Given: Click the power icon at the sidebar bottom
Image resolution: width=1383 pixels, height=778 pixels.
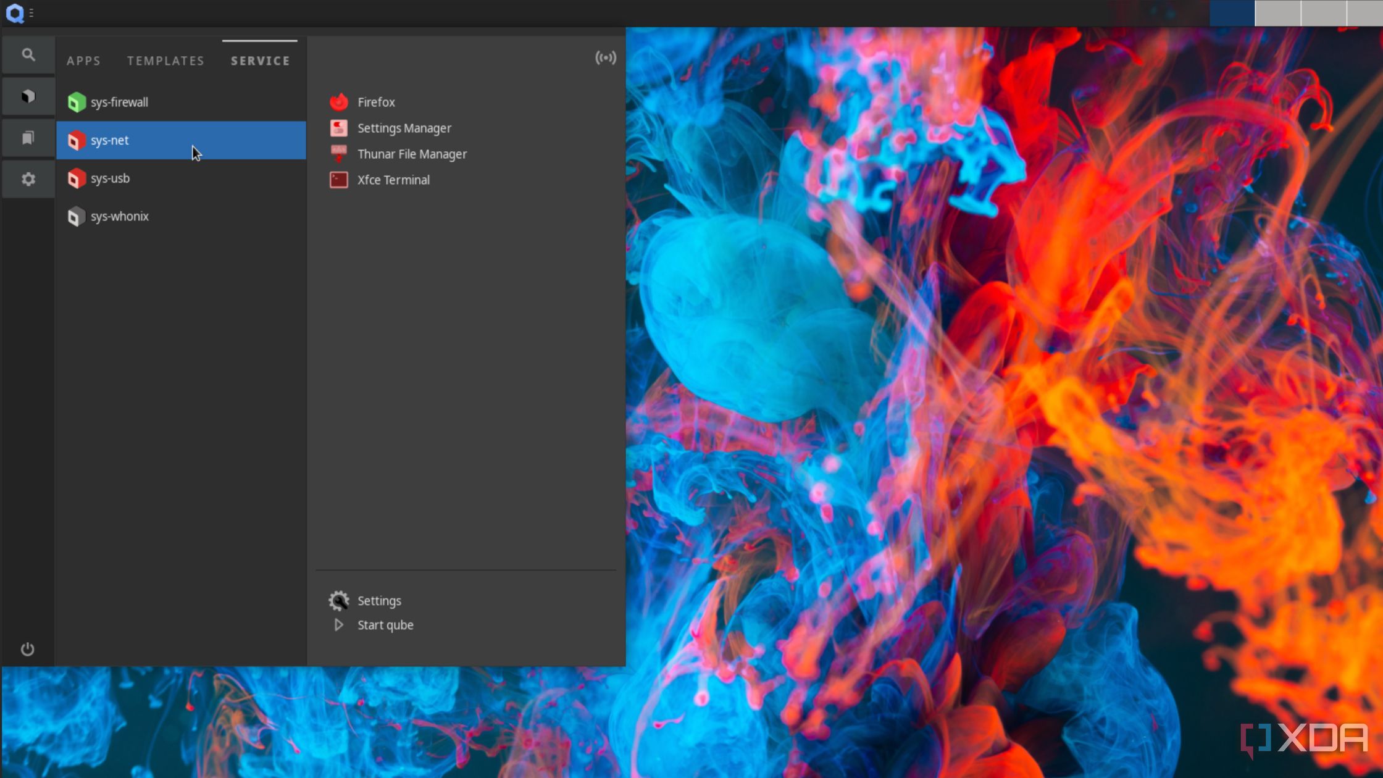Looking at the screenshot, I should [28, 649].
